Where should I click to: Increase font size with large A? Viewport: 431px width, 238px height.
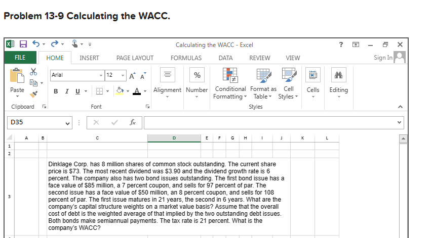pos(132,76)
